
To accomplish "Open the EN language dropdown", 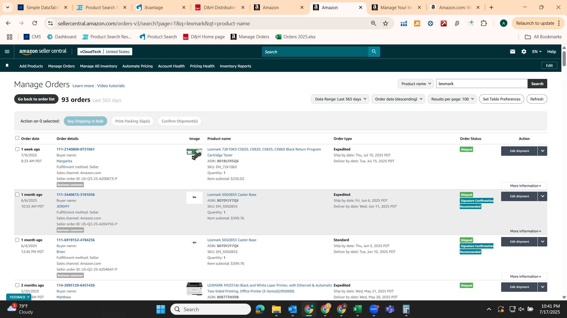I will 537,52.
